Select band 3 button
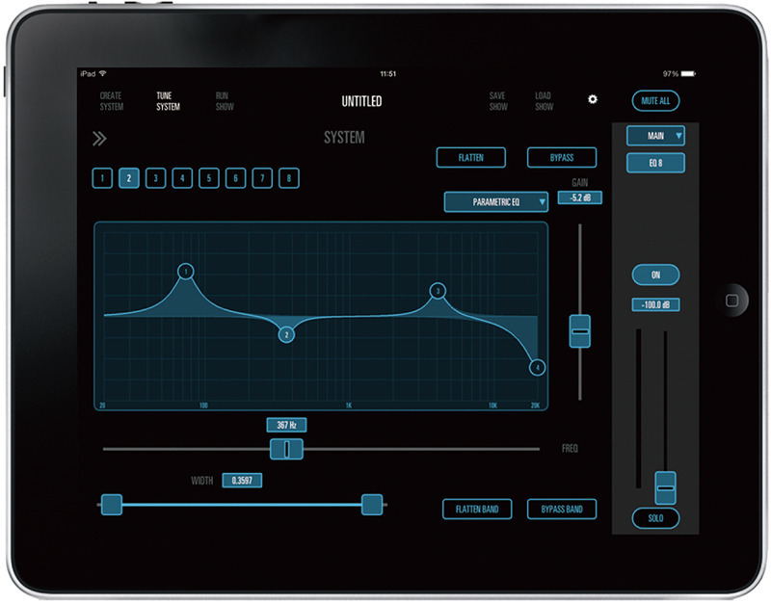Viewport: 771px width, 603px height. pyautogui.click(x=155, y=178)
